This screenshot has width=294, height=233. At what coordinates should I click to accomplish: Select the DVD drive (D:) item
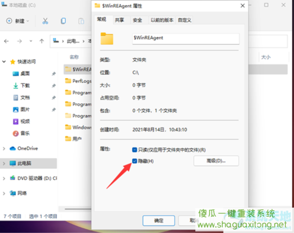click(33, 178)
